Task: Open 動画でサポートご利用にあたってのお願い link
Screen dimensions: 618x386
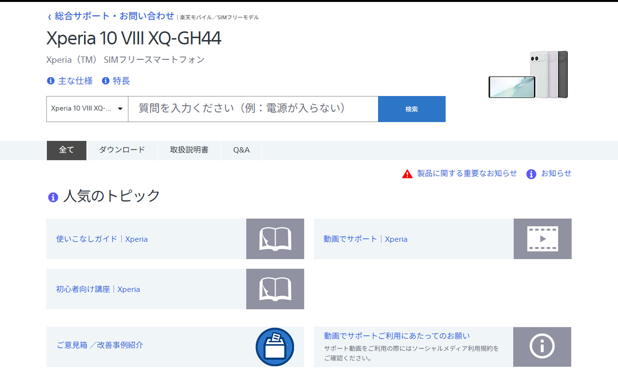Action: click(397, 336)
